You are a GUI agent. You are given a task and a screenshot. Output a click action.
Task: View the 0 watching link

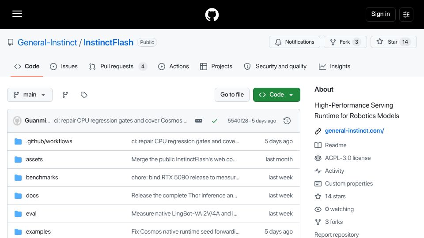(339, 209)
